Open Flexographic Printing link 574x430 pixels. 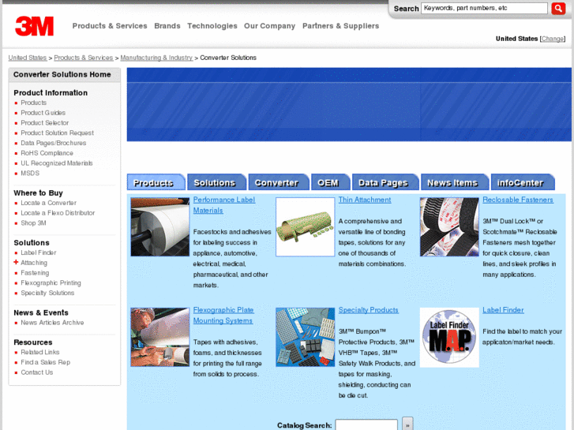pos(51,283)
